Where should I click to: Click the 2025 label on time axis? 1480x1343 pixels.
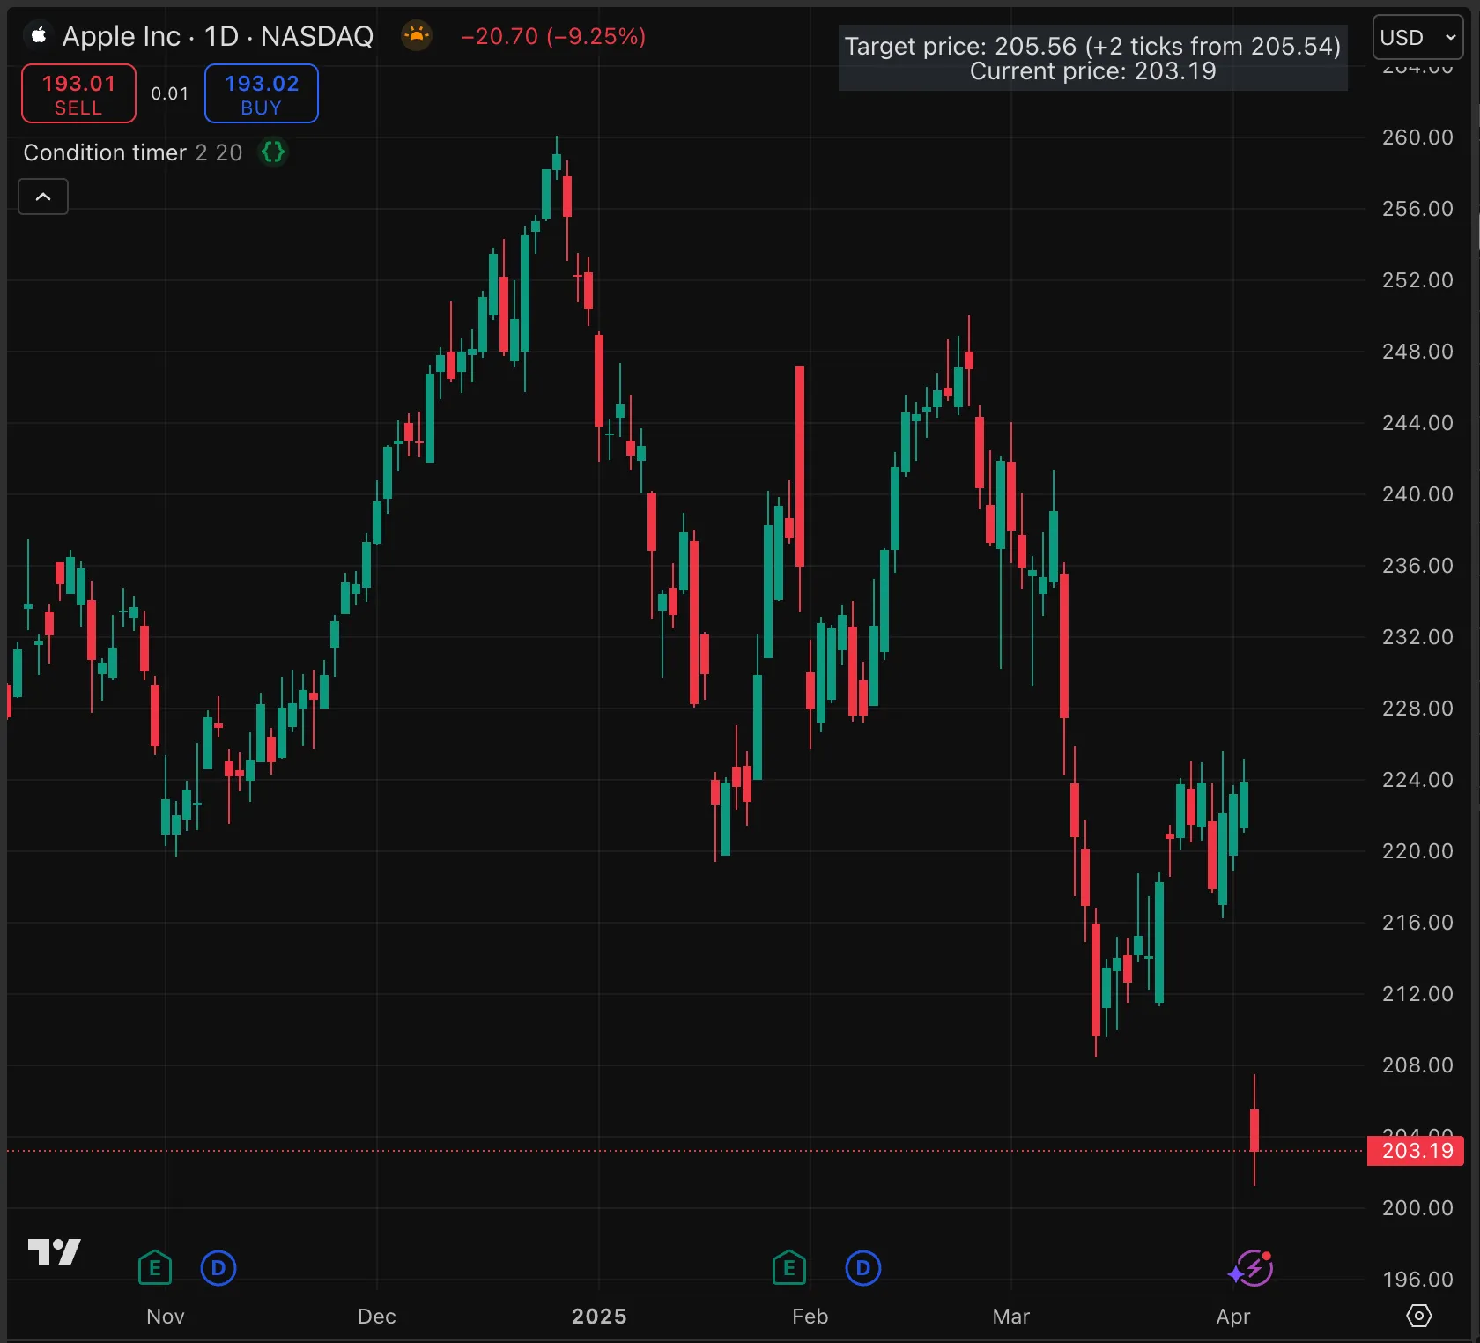pyautogui.click(x=599, y=1316)
